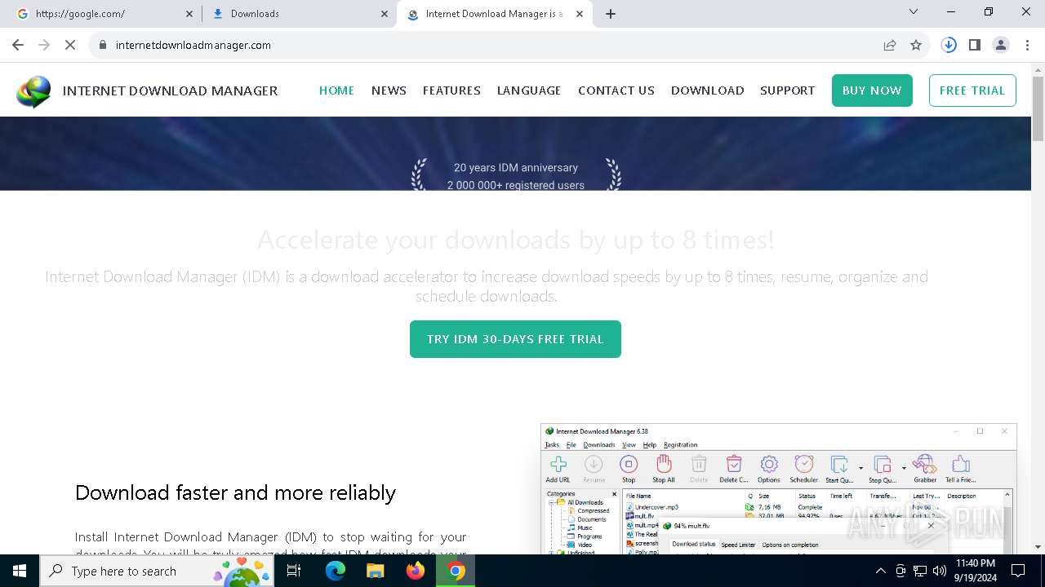This screenshot has width=1045, height=587.
Task: Go to the SUPPORT page
Action: coord(788,90)
